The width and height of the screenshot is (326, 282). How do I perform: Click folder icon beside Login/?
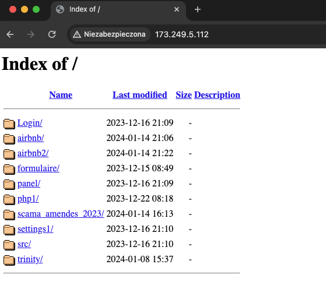[x=9, y=124]
